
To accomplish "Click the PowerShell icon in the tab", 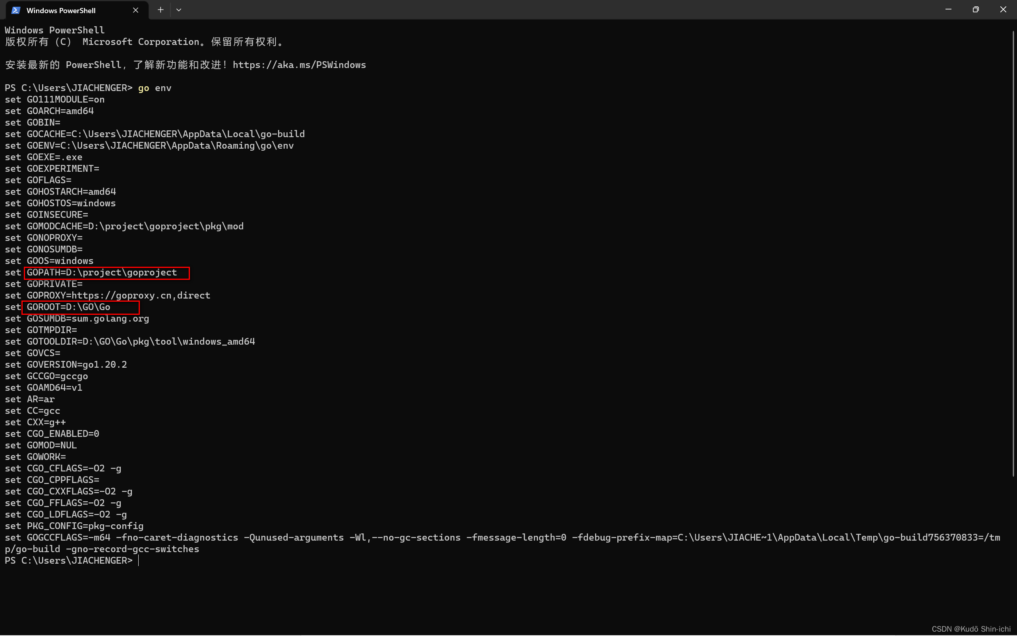I will pos(16,10).
